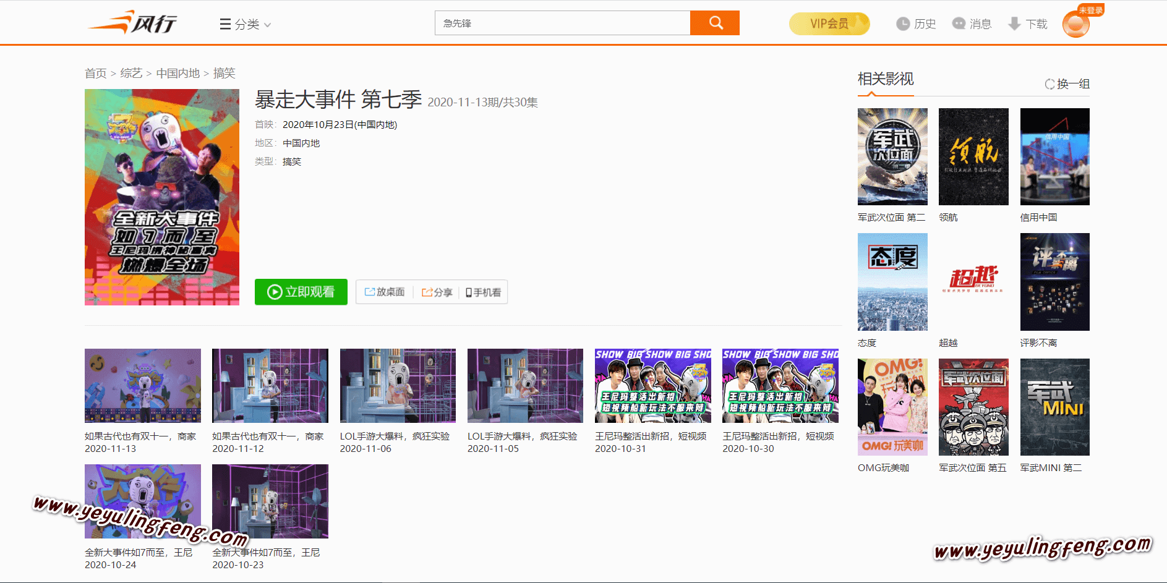The height and width of the screenshot is (583, 1167).
Task: Focus the search box showing 急先锋
Action: coord(562,23)
